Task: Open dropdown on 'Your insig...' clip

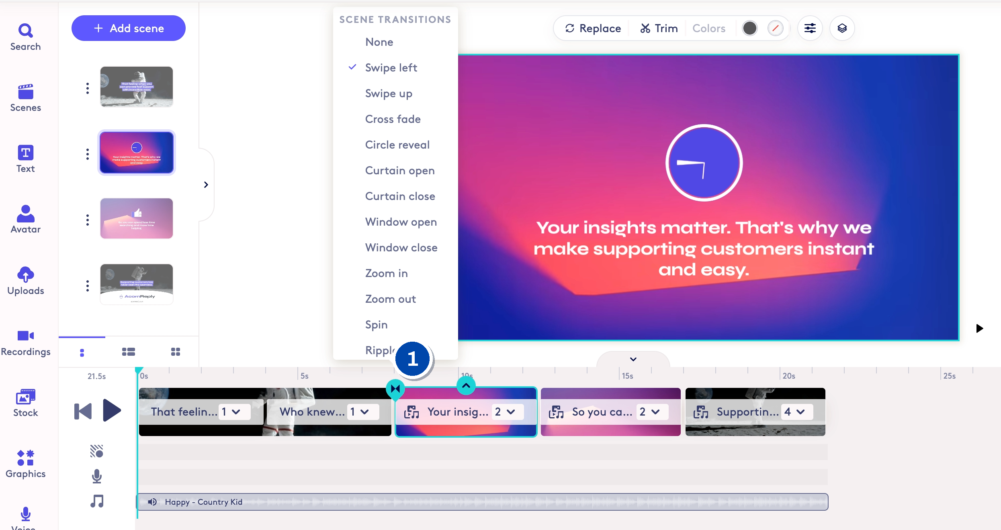Action: tap(508, 412)
